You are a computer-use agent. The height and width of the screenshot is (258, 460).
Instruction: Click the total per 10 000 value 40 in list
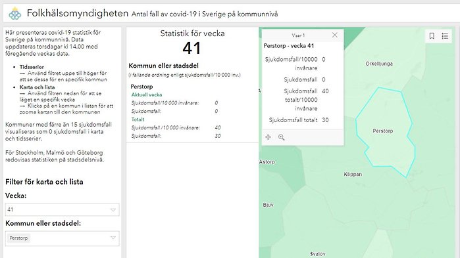(218, 127)
